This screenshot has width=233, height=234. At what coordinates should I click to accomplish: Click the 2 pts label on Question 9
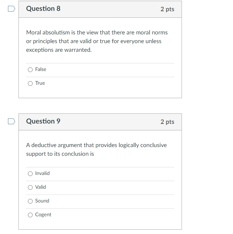[x=167, y=122]
